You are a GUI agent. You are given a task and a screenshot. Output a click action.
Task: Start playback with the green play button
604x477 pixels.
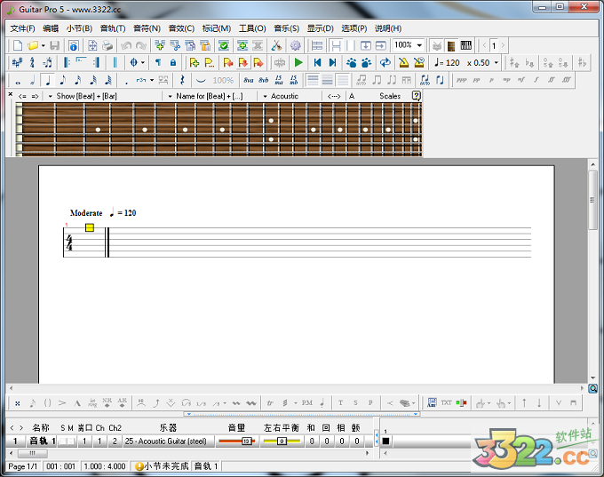pyautogui.click(x=298, y=62)
